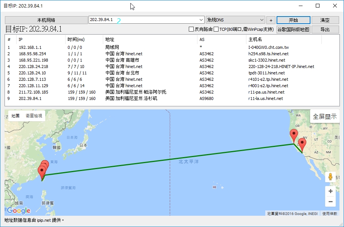Switch map to 衛星檢視 satellite view
The image size is (344, 227).
[x=34, y=116]
